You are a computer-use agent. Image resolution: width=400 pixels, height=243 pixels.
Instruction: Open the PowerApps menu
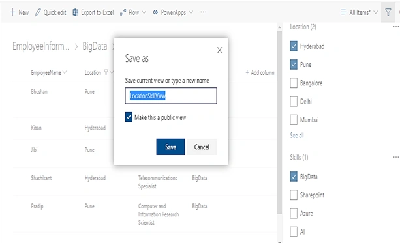coord(173,12)
